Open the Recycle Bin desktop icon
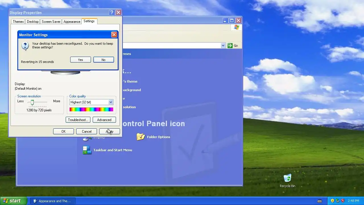Screen dimensions: 364x205 [x=288, y=178]
